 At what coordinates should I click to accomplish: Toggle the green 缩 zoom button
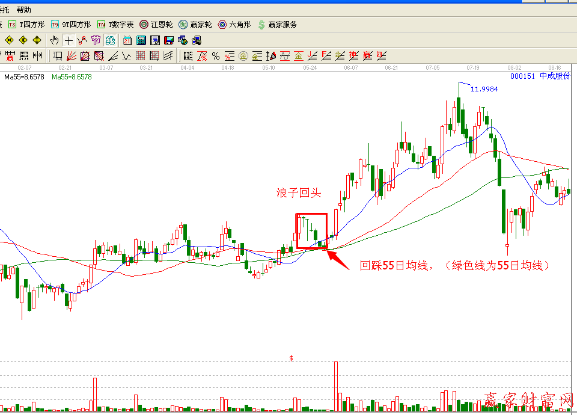[x=110, y=40]
